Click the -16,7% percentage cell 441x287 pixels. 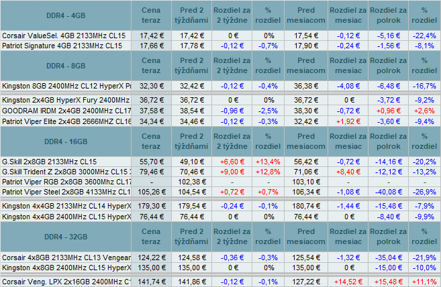(x=424, y=86)
